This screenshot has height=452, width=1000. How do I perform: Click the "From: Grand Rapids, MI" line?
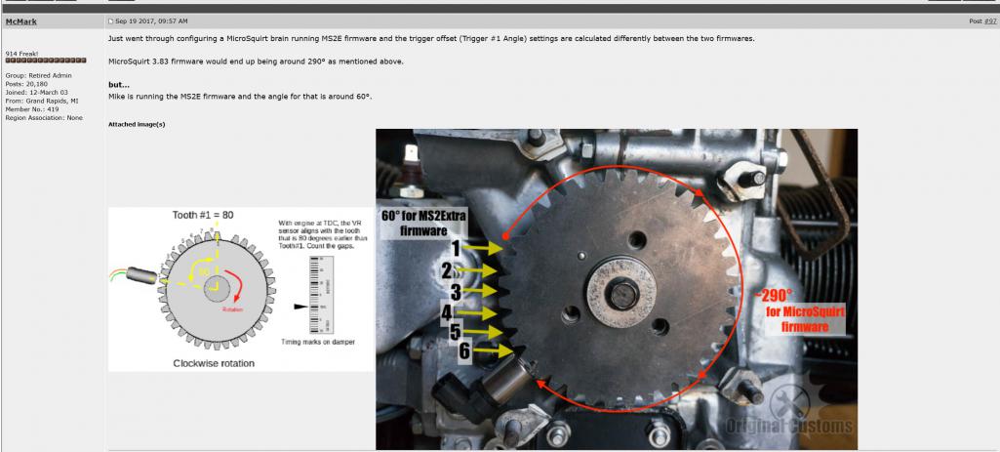tap(41, 101)
